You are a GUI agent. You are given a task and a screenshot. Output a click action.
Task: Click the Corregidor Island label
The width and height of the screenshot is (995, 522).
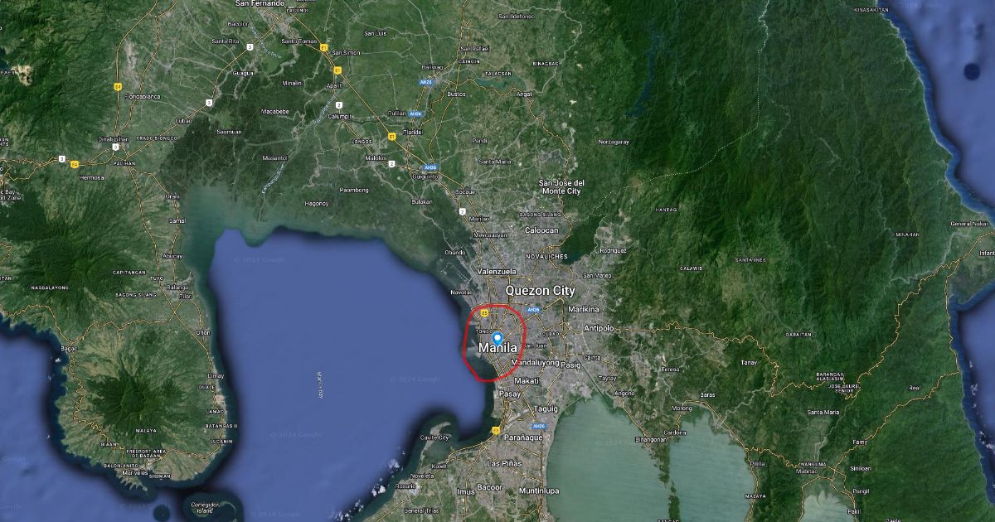(205, 506)
